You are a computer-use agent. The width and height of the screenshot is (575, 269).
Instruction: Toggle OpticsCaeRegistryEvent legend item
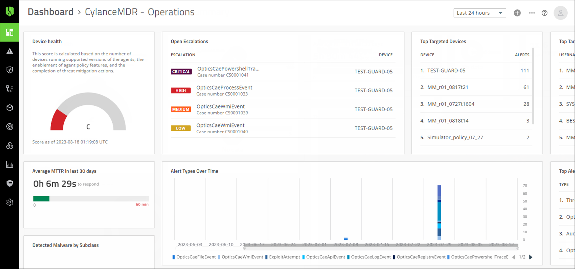click(419, 257)
